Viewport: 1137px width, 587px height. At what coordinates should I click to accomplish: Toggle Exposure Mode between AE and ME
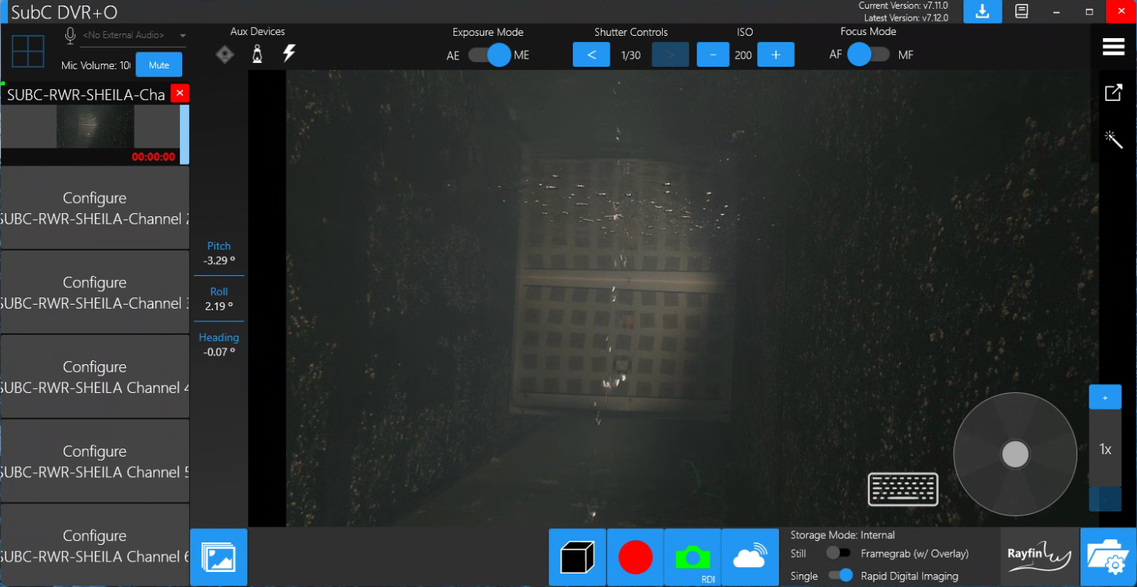[x=489, y=55]
